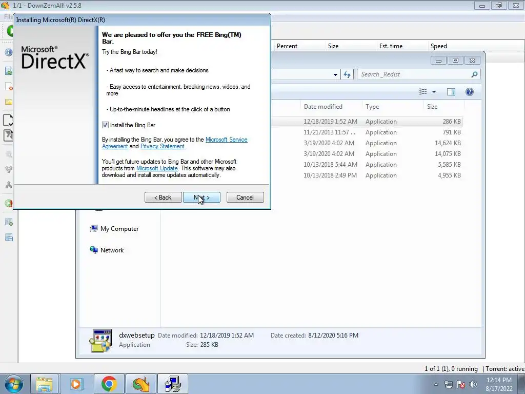The width and height of the screenshot is (525, 394).
Task: Click the yellow folder icon in the DownZemAll sidebar
Action: tap(8, 102)
